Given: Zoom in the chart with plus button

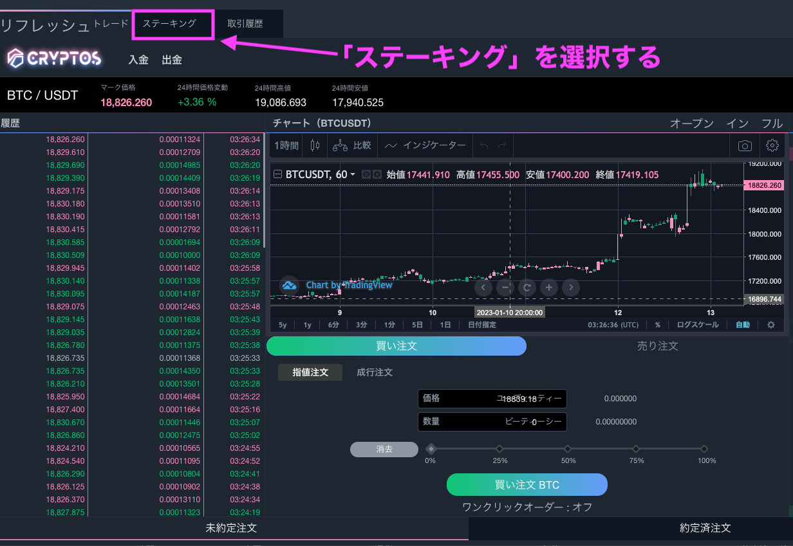Looking at the screenshot, I should coord(548,287).
